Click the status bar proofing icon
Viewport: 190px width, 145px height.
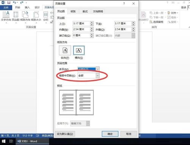(38, 136)
